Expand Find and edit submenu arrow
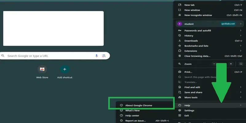Image resolution: width=246 pixels, height=123 pixels. [x=241, y=87]
